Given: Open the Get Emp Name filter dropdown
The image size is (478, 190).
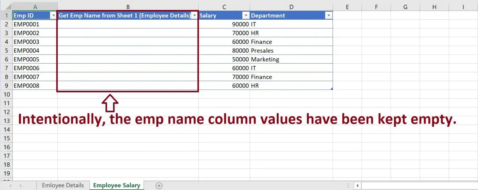Looking at the screenshot, I should pos(194,15).
